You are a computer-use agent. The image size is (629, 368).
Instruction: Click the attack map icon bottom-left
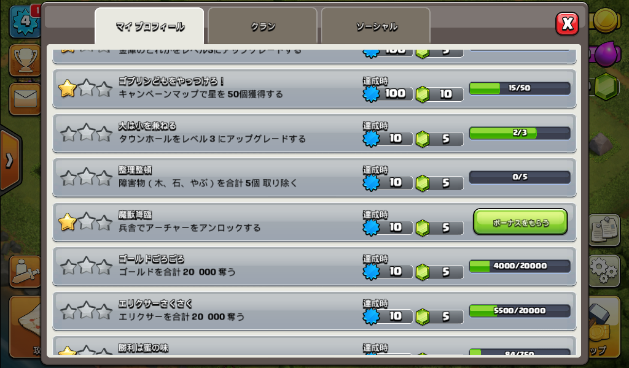point(25,326)
